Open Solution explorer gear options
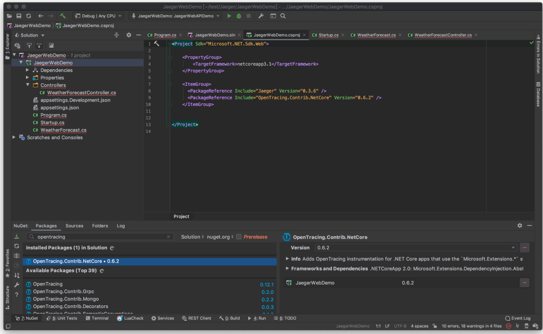This screenshot has width=543, height=334. coord(129,35)
